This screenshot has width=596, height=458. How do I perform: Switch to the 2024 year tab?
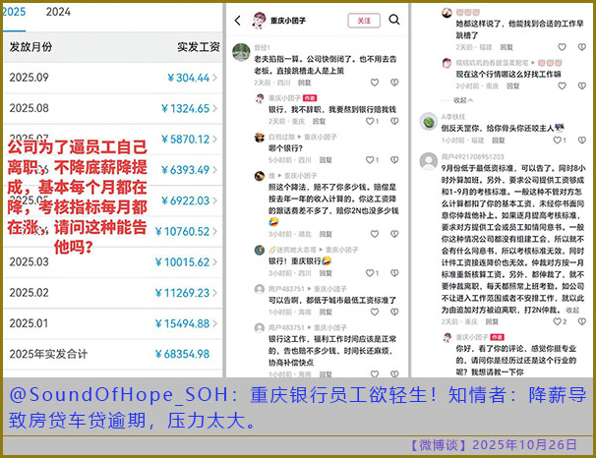click(x=58, y=12)
